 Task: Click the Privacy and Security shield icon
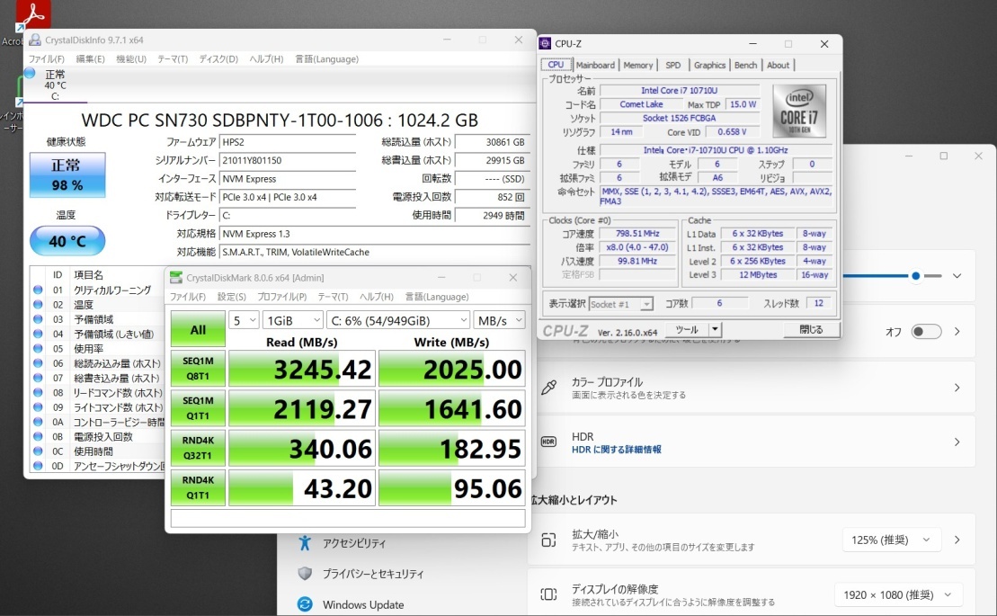click(305, 574)
